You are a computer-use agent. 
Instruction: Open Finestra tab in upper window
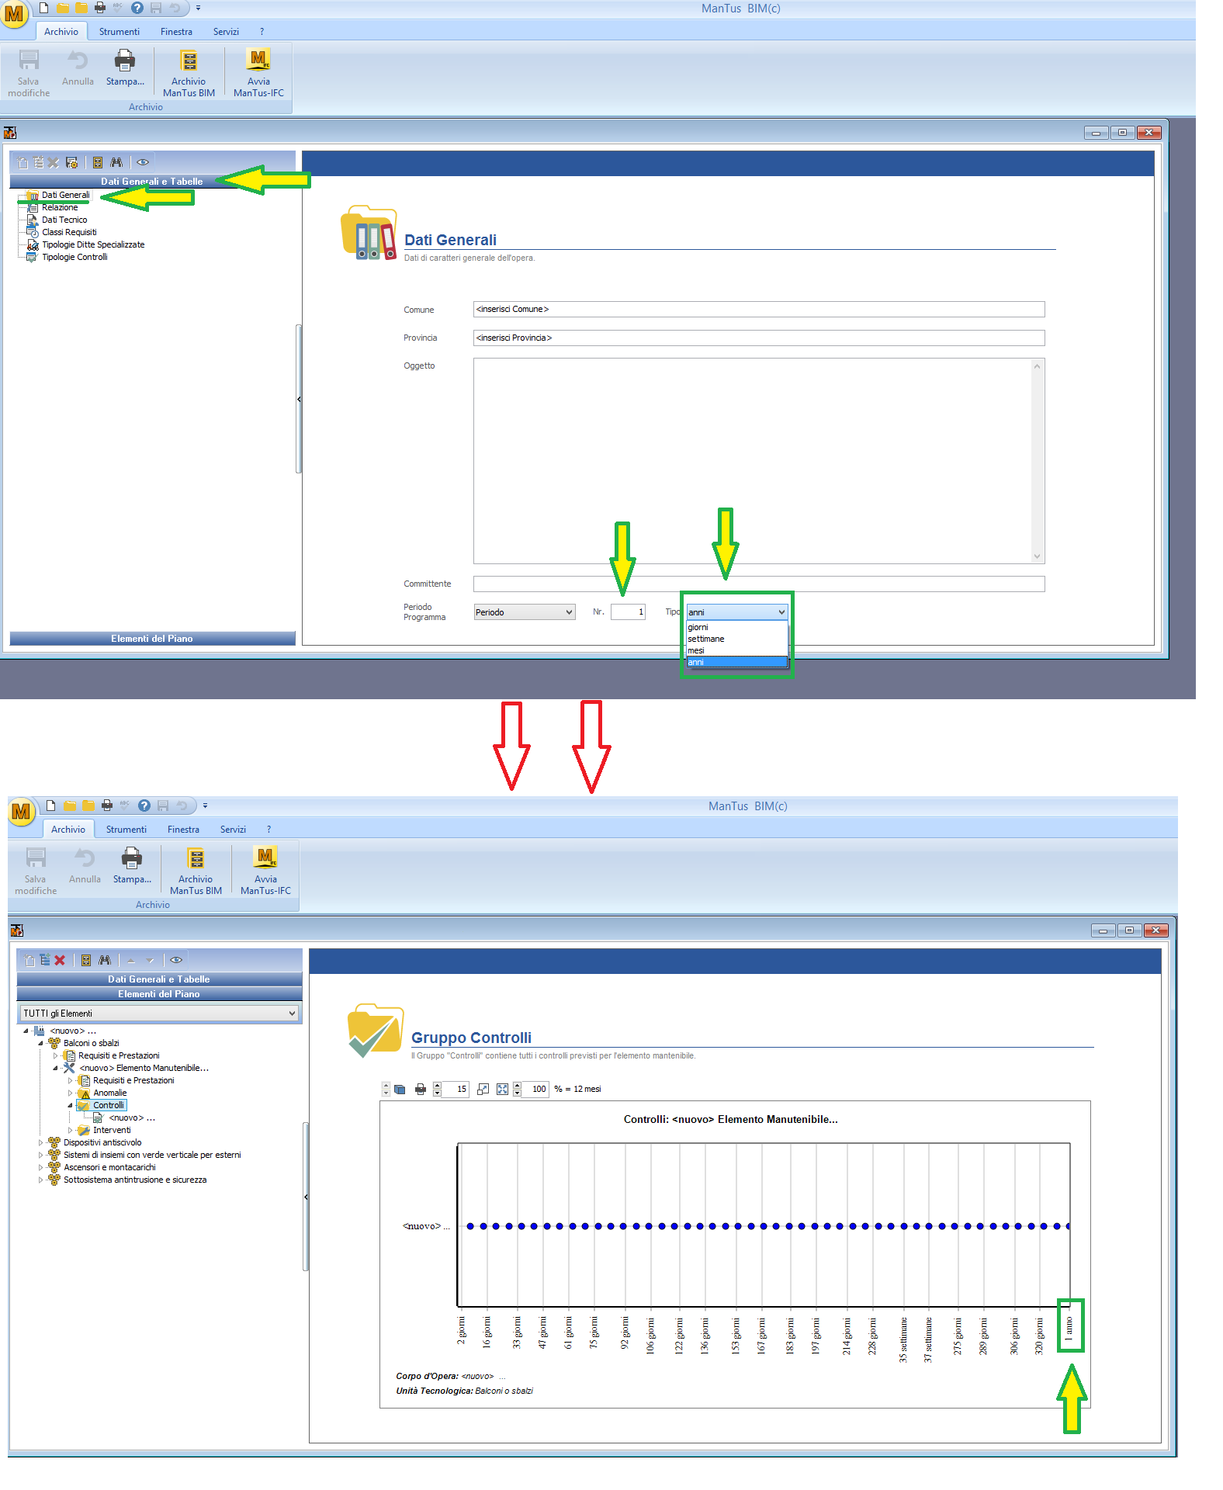click(176, 32)
